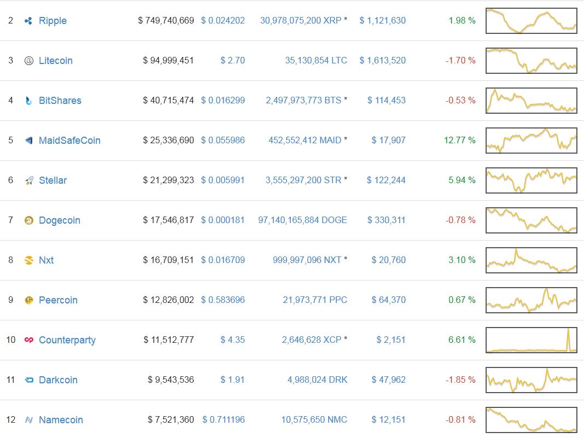Viewport: 584px width, 438px height.
Task: Click the Dogecoin logo icon
Action: [x=28, y=220]
